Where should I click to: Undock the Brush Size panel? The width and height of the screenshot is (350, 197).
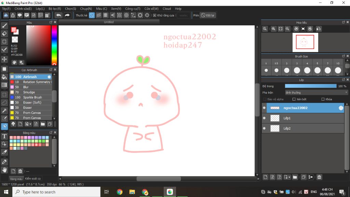click(344, 56)
